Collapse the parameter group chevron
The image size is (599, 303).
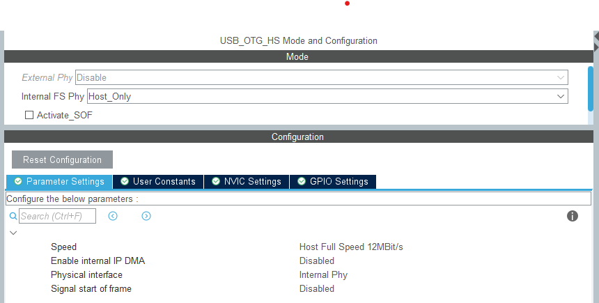(x=13, y=233)
